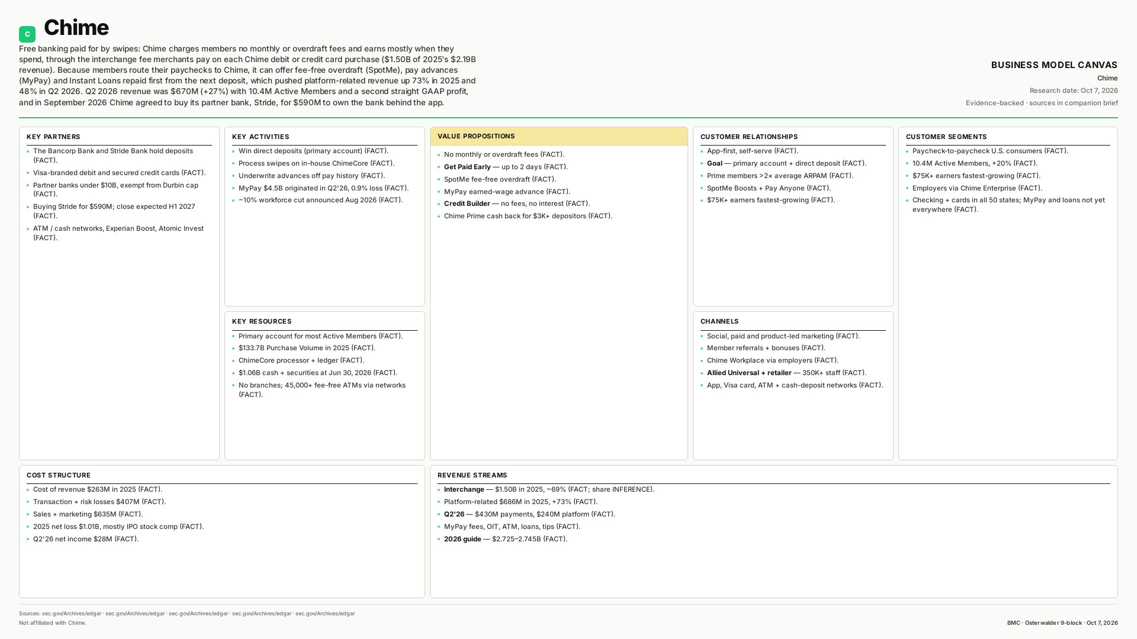Viewport: 1137px width, 639px height.
Task: Select 'Chime Prime cash back for $3K+ depositors' line
Action: point(528,216)
